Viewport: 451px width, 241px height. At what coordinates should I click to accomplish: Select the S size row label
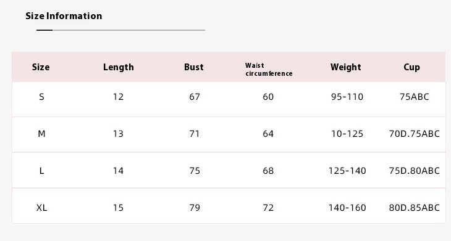click(41, 97)
